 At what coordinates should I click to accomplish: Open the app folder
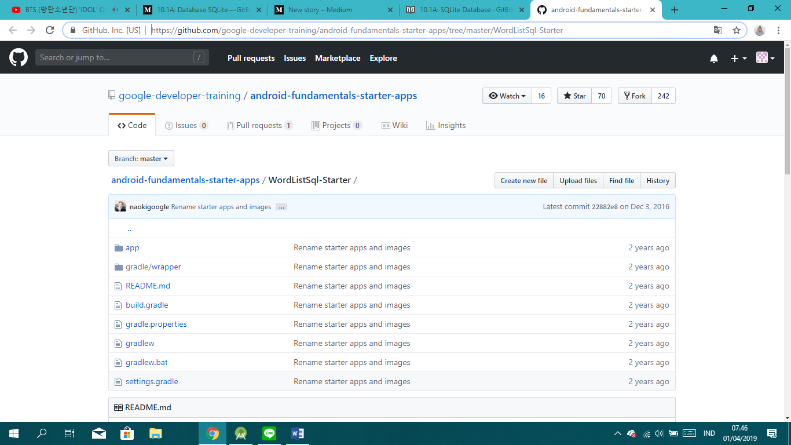pos(133,247)
